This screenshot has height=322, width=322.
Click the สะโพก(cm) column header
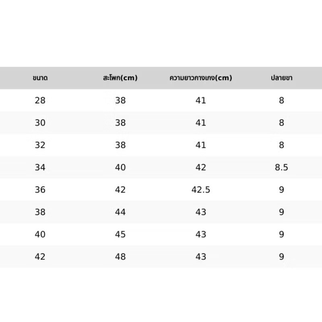(120, 78)
